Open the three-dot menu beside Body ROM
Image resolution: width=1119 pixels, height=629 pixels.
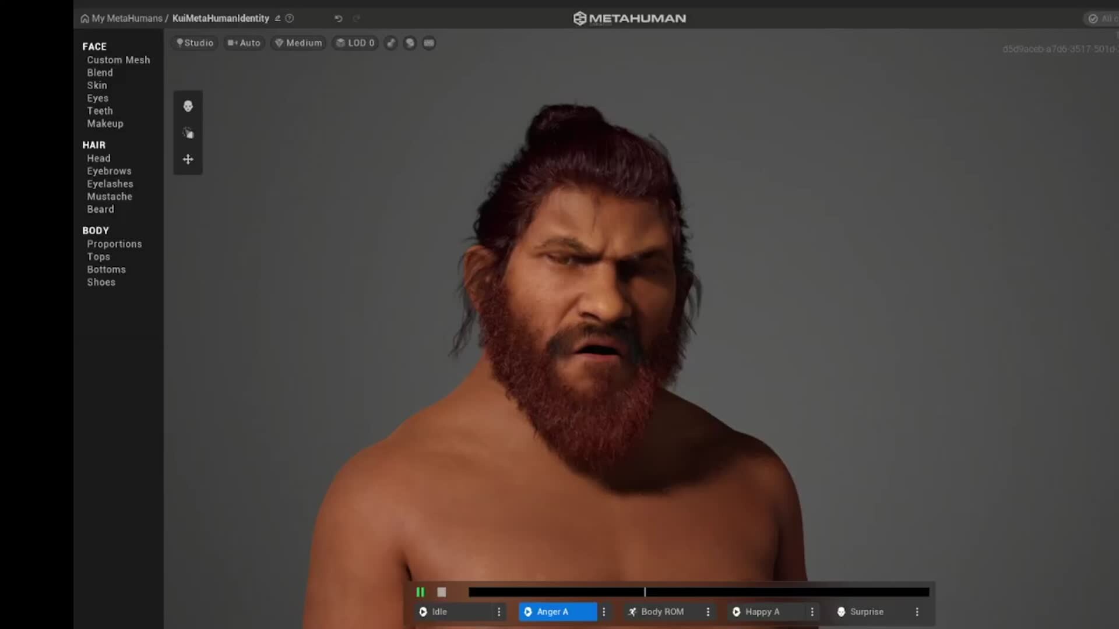tap(707, 612)
